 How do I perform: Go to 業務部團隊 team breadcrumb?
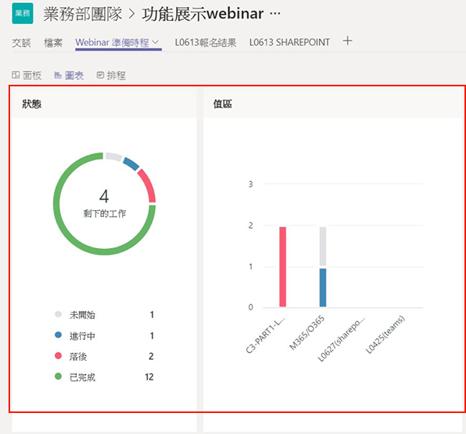(x=83, y=14)
